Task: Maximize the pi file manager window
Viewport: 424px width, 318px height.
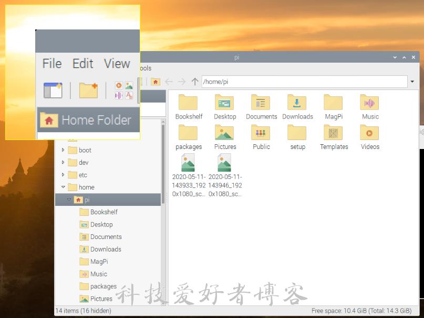Action: (404, 57)
